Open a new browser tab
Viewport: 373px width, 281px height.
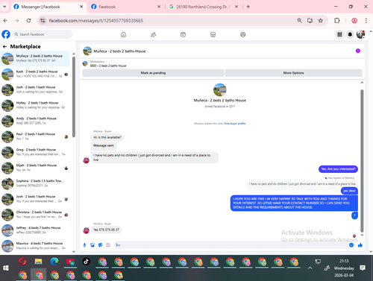click(x=248, y=7)
